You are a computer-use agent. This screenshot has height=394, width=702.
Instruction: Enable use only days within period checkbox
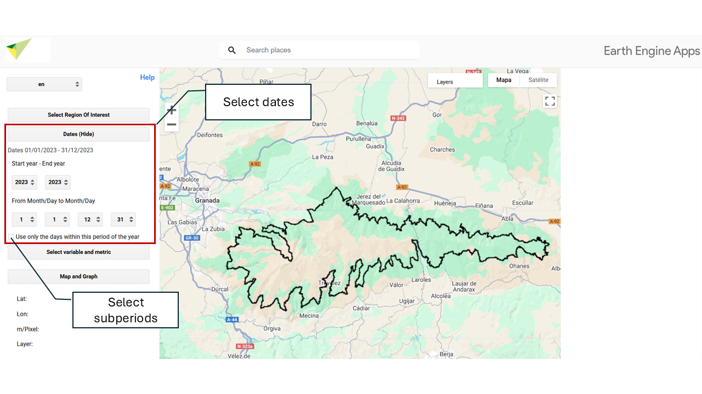[x=12, y=237]
